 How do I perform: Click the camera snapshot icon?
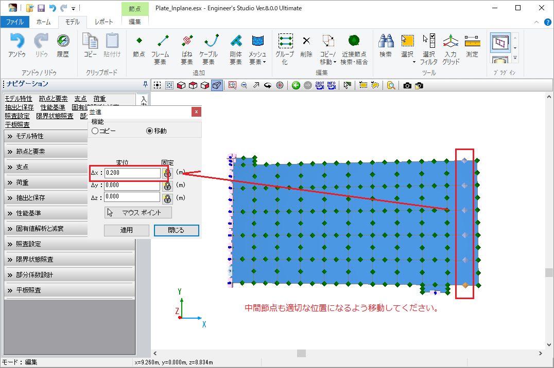coord(407,85)
